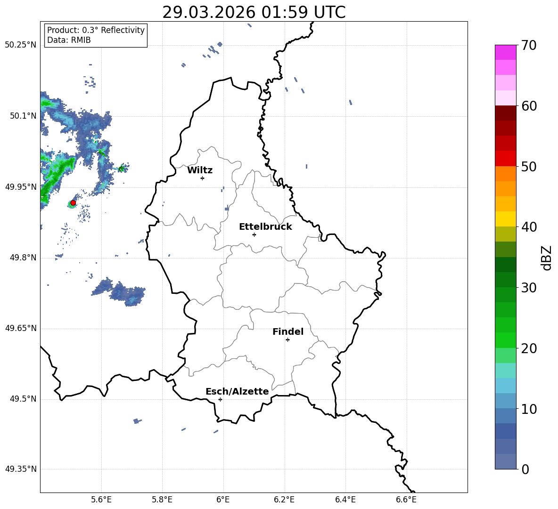
Task: Click the 50.1°N latitude label
Action: pyautogui.click(x=23, y=116)
